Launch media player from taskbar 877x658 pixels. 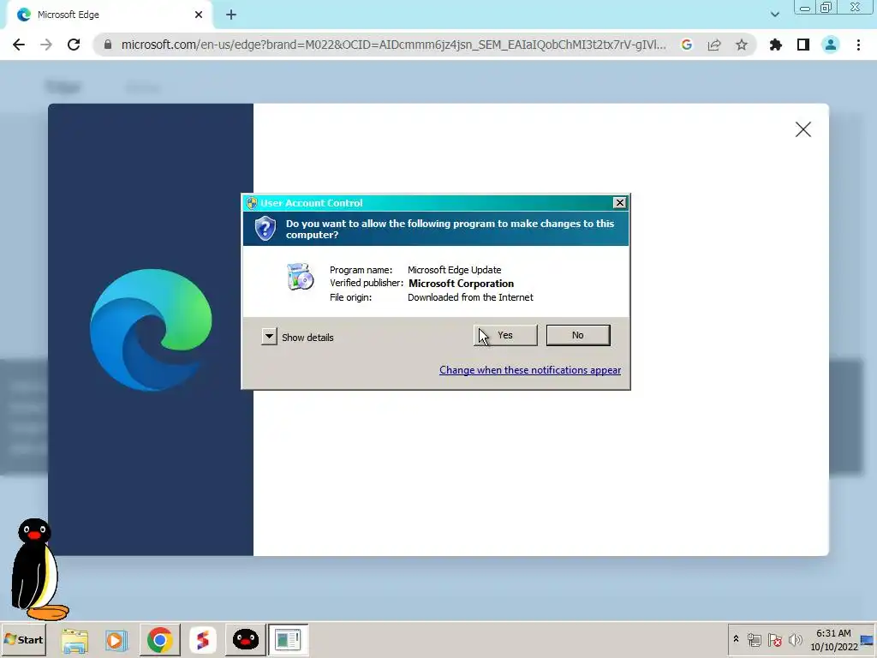pos(116,640)
